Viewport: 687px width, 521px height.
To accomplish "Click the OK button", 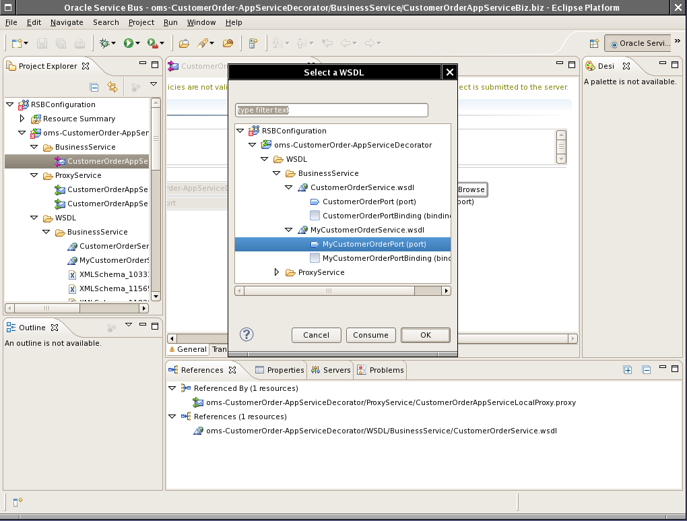I will (x=426, y=335).
